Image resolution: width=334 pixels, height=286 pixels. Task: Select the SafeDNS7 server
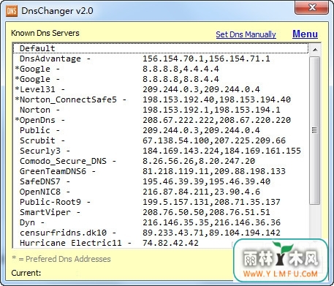(x=161, y=181)
